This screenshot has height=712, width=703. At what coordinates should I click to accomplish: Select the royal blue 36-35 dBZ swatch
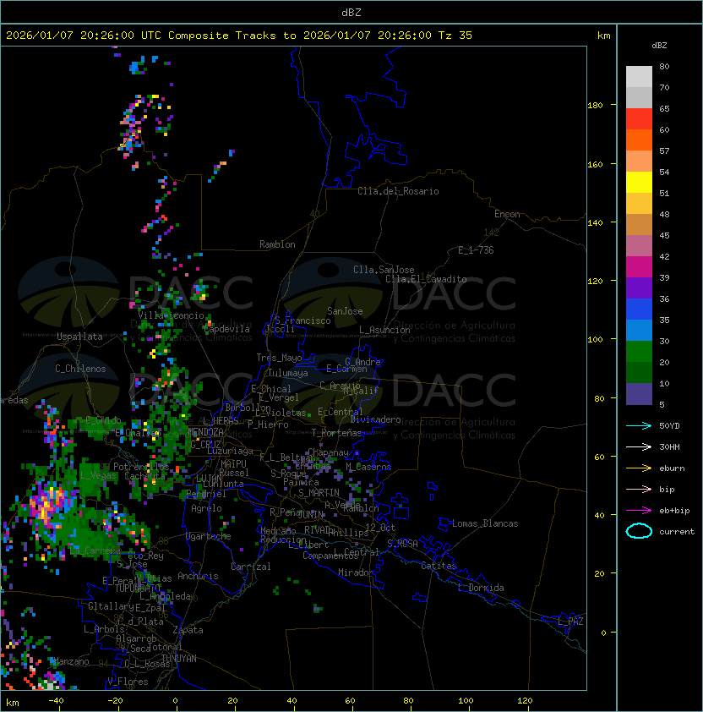639,309
